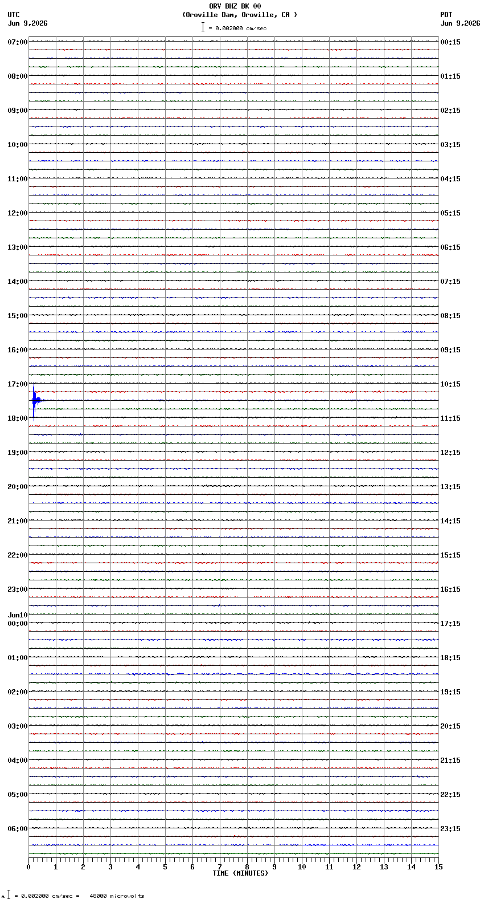
Task: Click the '08:00' UTC time label
Action: 18,76
